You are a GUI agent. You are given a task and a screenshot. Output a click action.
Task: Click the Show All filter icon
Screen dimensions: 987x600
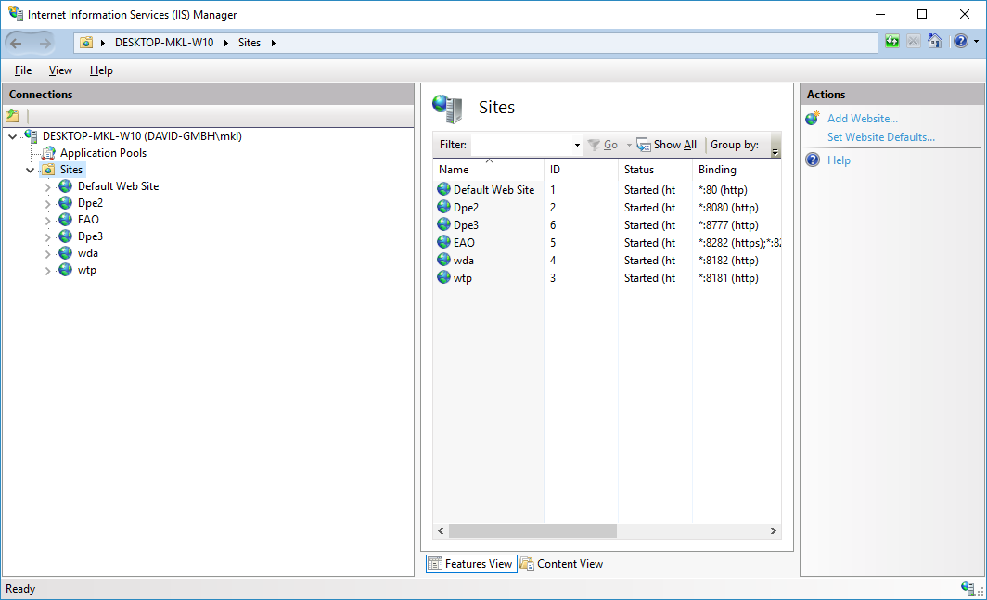point(644,145)
